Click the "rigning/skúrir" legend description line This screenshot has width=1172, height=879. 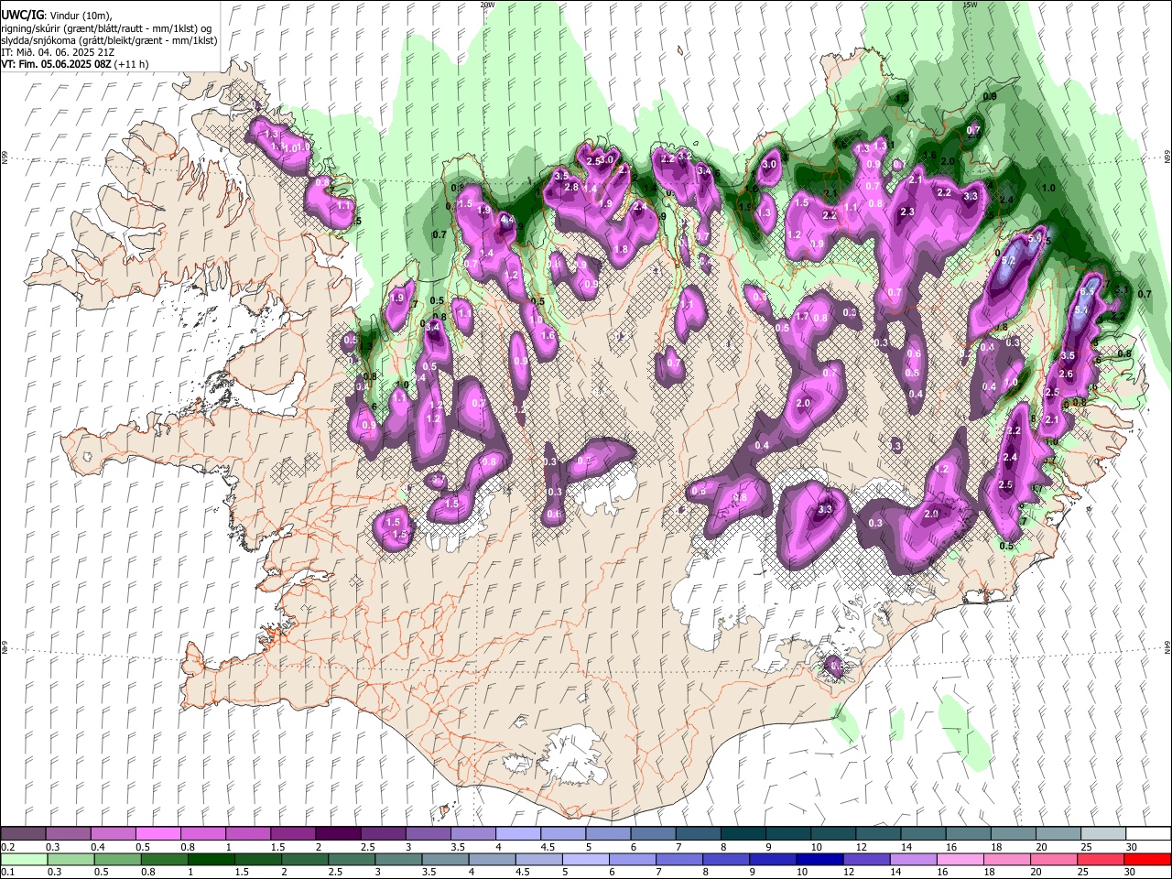[x=107, y=27]
